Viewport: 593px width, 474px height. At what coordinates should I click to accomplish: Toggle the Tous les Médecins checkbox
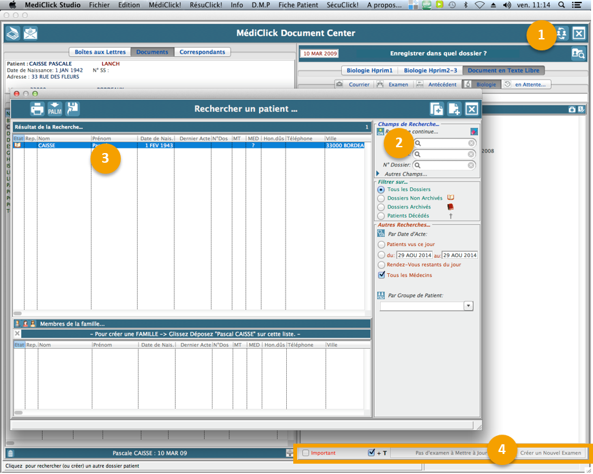[381, 275]
